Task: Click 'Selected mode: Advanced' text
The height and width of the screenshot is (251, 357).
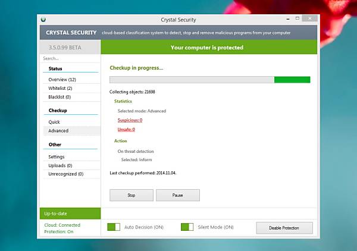Action: point(142,111)
